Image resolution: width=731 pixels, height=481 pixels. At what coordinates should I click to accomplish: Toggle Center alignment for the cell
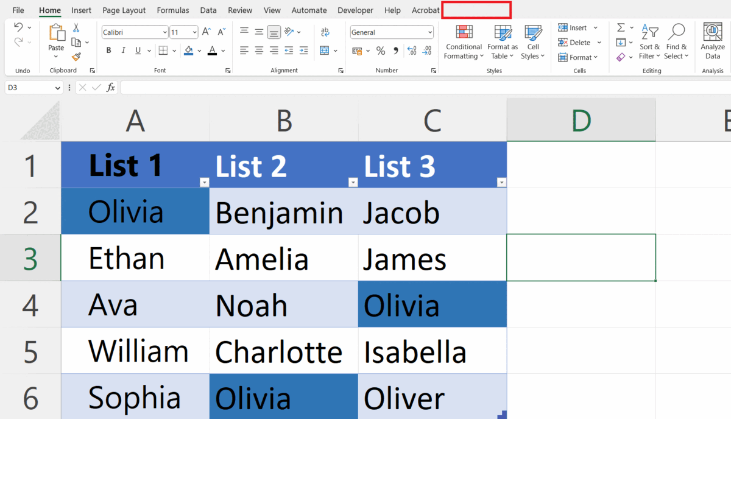click(x=258, y=51)
